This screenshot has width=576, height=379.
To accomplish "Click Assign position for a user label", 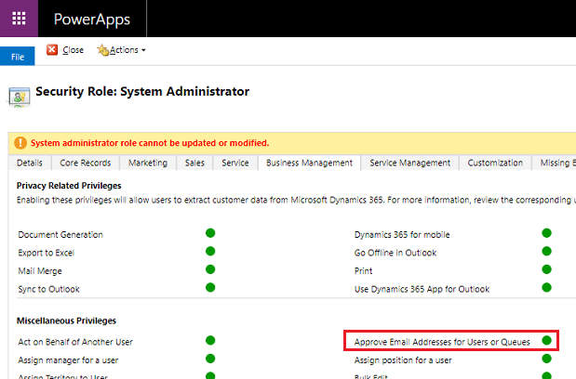I will [x=403, y=360].
